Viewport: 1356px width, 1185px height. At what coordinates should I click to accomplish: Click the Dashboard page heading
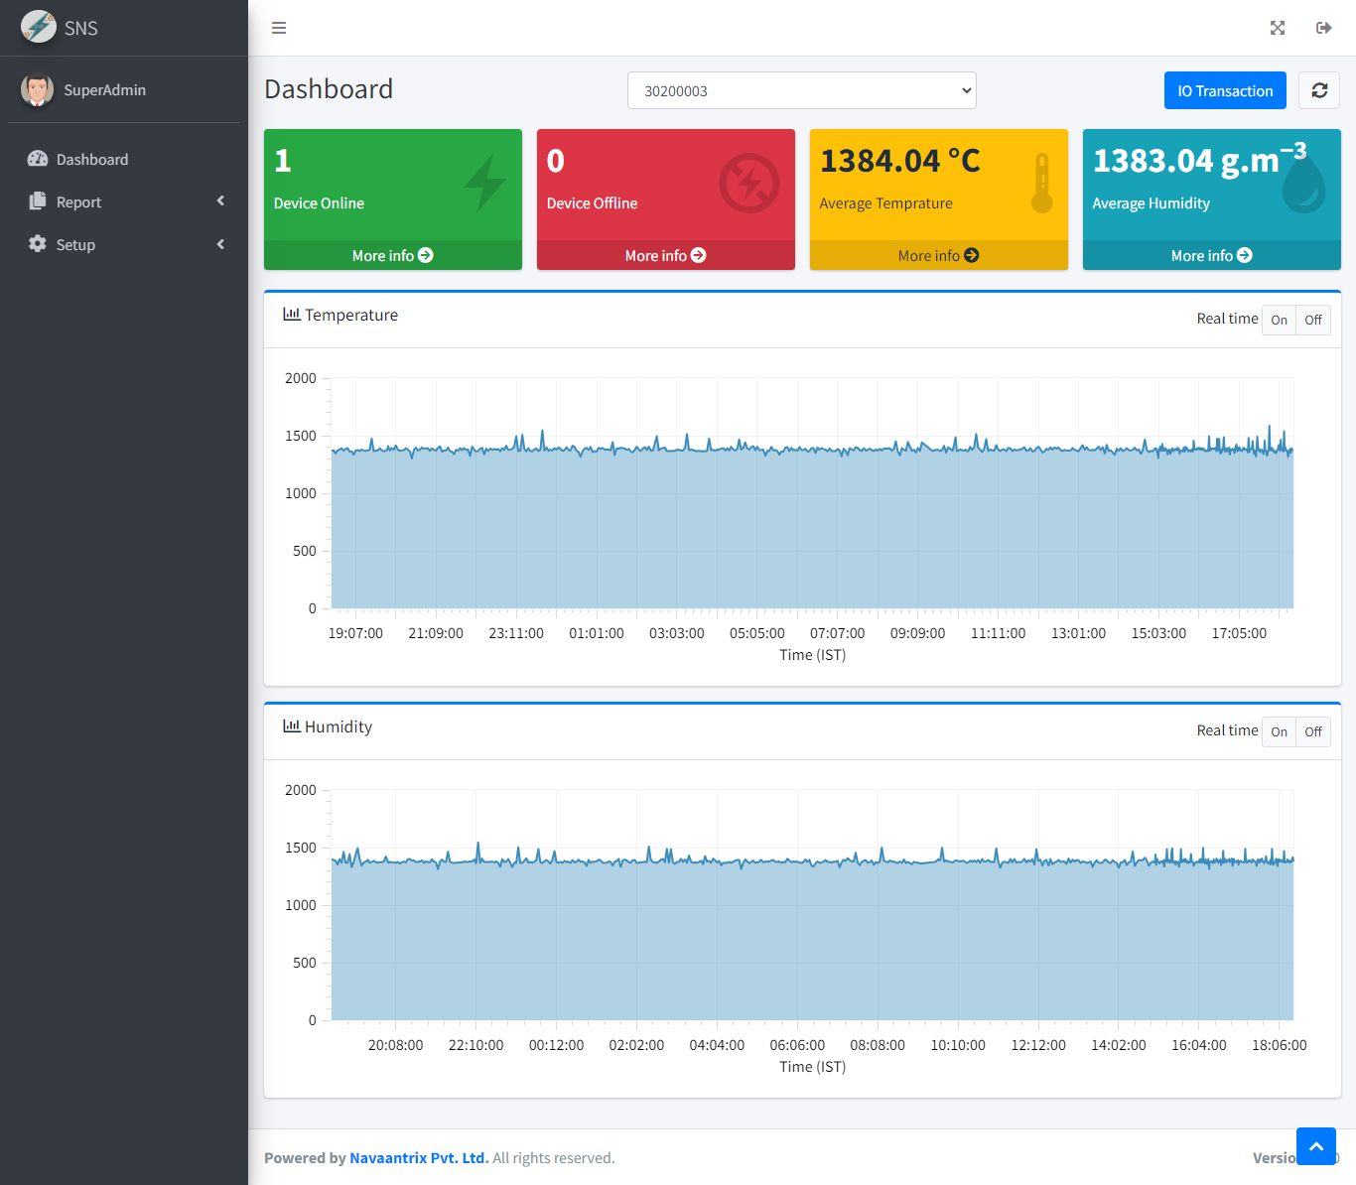(x=329, y=89)
